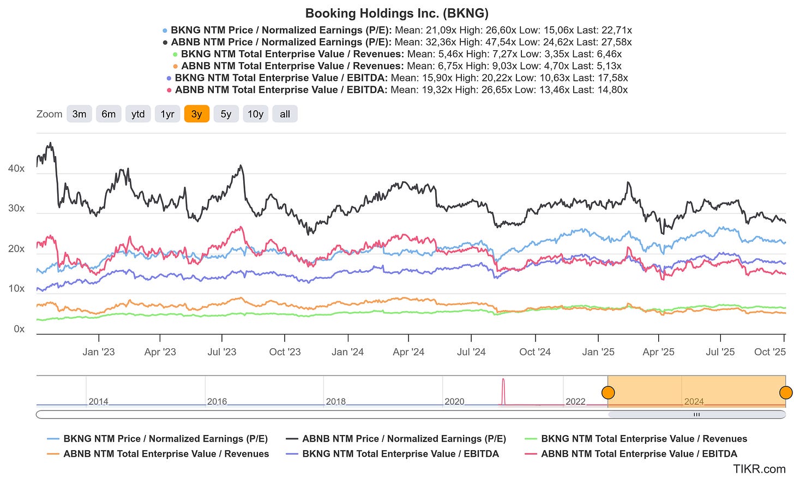794x477 pixels.
Task: Set zoom range to 3m
Action: coord(80,114)
